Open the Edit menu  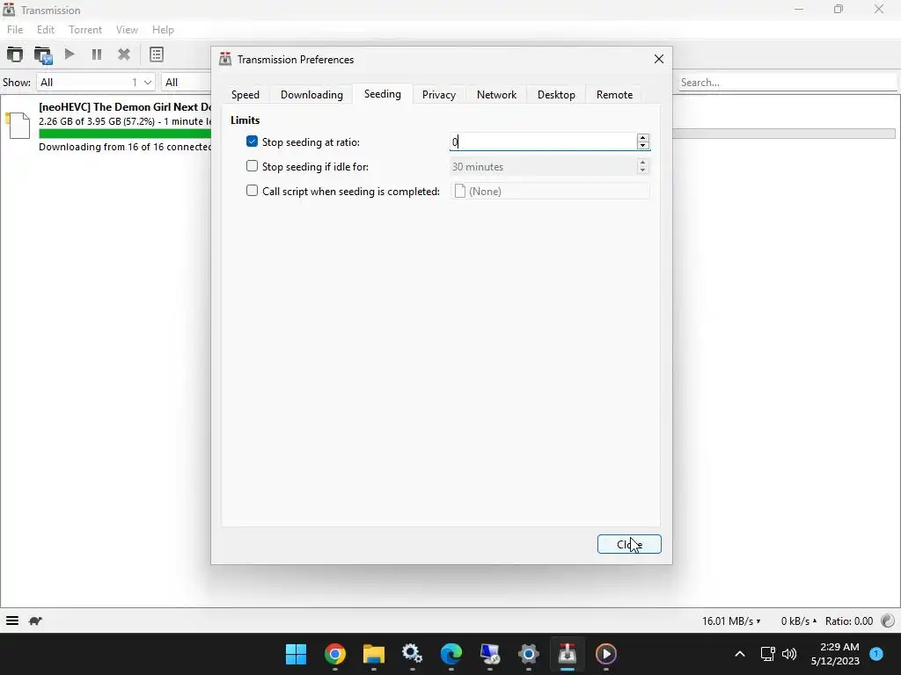point(46,30)
